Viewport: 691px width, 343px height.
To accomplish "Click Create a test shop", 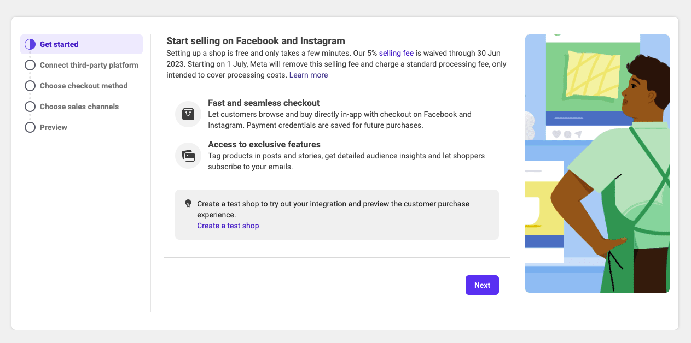I will coord(228,225).
